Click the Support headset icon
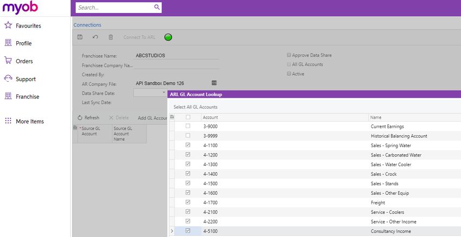 tap(8, 78)
